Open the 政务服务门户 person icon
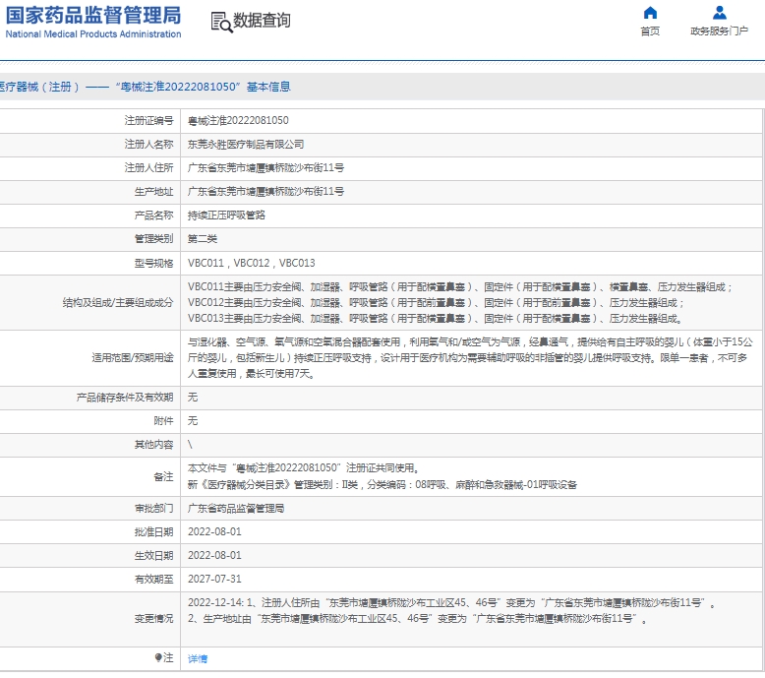765x678 pixels. coord(719,13)
